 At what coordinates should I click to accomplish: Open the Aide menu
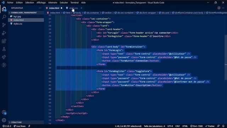83,2
